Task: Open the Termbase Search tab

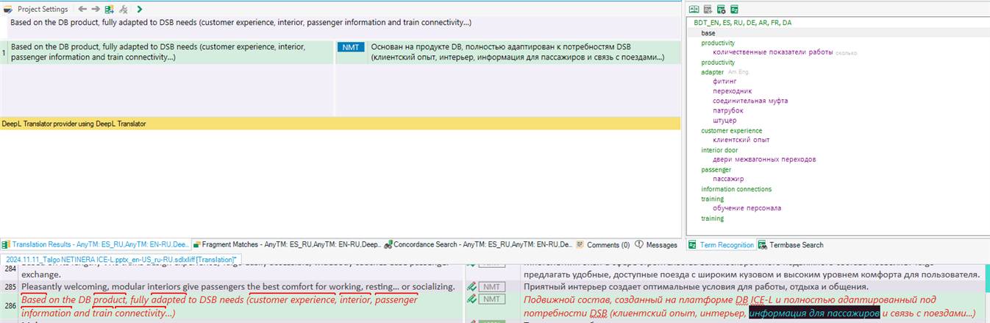Action: pos(790,245)
